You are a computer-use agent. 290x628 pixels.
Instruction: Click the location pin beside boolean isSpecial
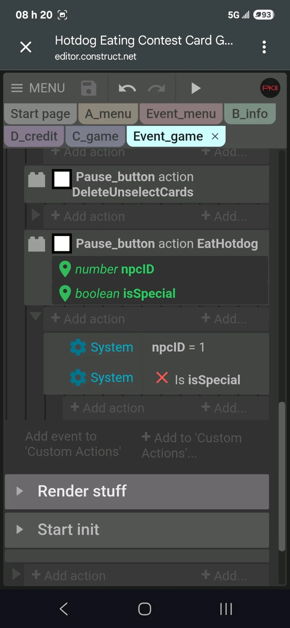[x=65, y=294]
